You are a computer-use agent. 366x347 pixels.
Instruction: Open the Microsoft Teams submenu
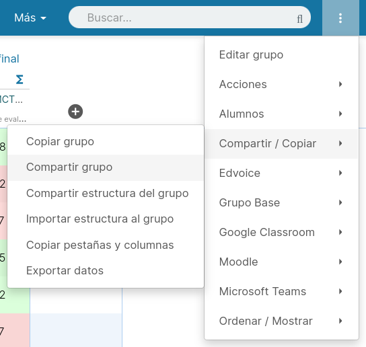coord(281,292)
